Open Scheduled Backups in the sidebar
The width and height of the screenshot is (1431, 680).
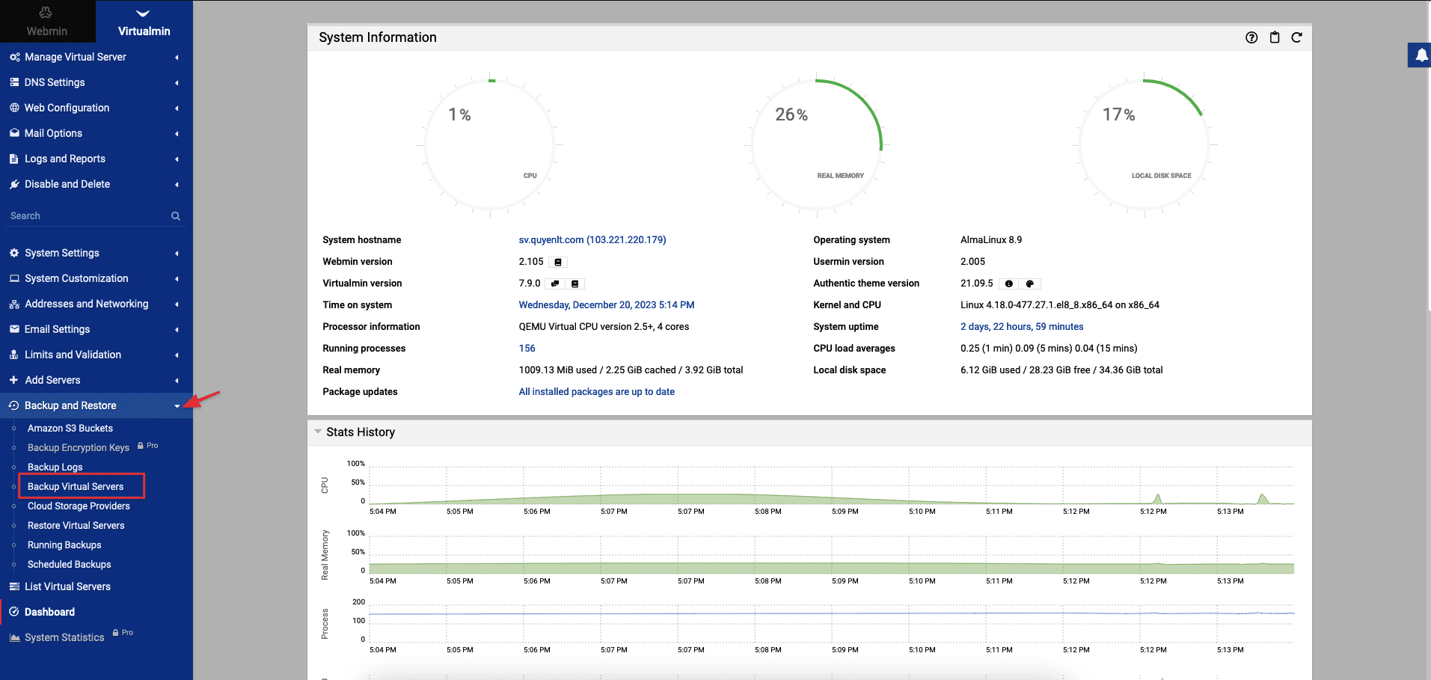pos(69,564)
